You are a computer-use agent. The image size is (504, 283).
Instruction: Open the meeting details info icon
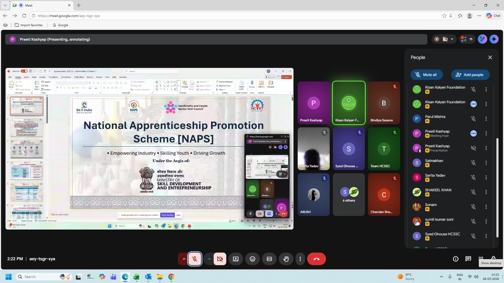[455, 259]
